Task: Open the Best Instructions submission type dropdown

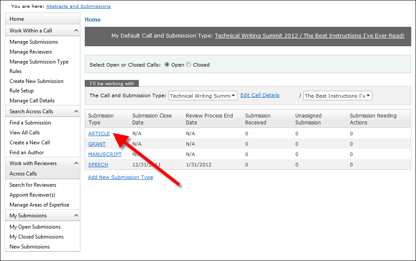Action: click(x=337, y=96)
